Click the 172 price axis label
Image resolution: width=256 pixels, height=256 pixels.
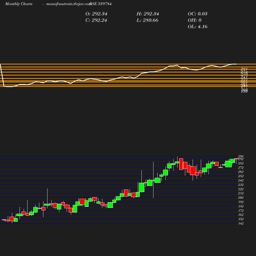click(x=241, y=211)
